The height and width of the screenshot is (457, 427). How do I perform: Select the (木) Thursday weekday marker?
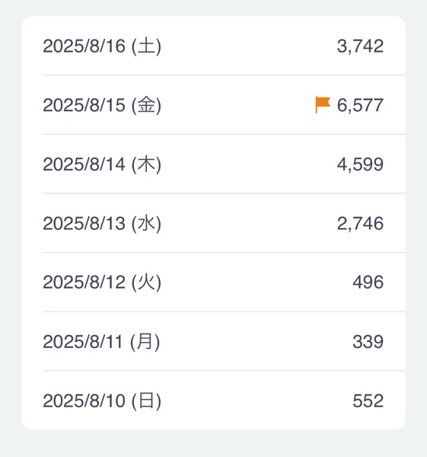tap(146, 165)
